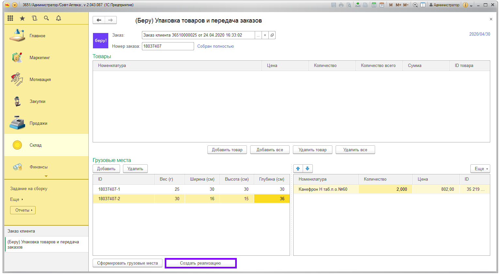Expand the Еще dropdown above cargo items table
The width and height of the screenshot is (501, 275).
pyautogui.click(x=480, y=169)
